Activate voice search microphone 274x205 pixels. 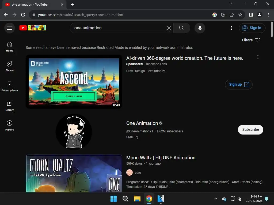coord(200,28)
